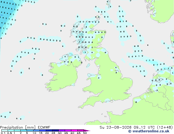Click the 0.5–1 mm legend color swatch
The width and height of the screenshot is (174, 134).
point(11,130)
